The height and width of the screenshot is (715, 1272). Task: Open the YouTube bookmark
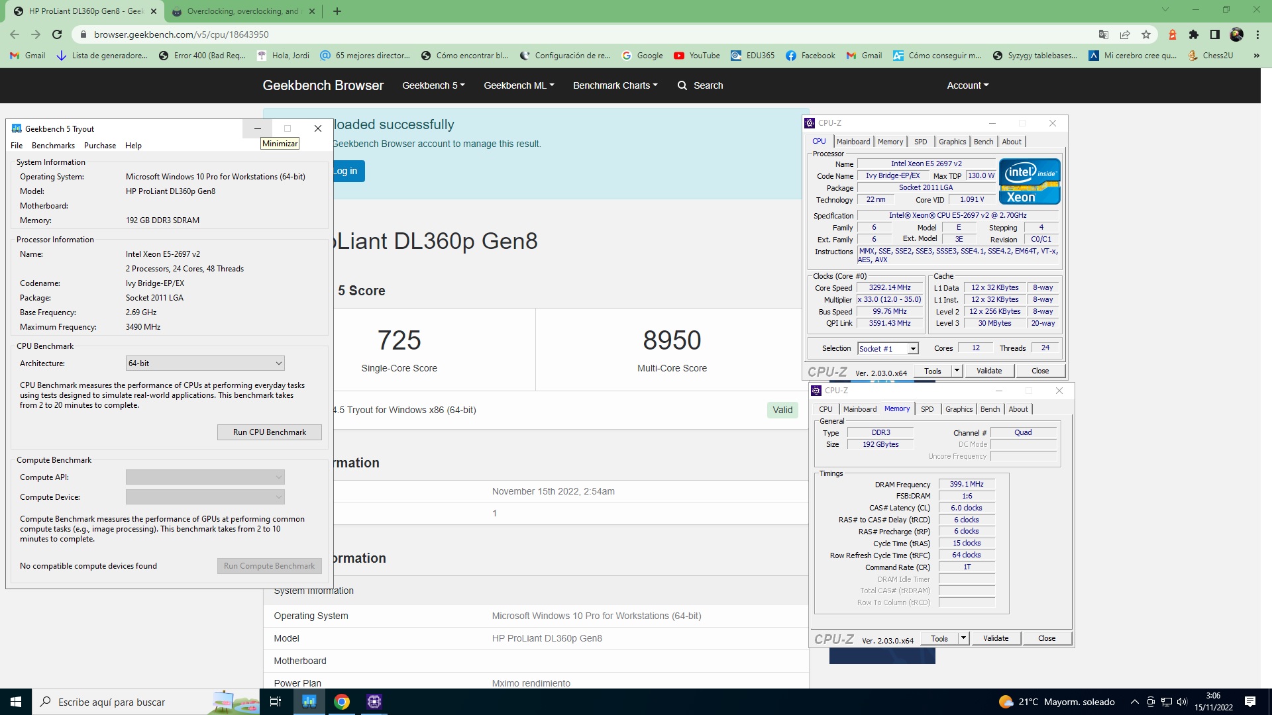[697, 56]
